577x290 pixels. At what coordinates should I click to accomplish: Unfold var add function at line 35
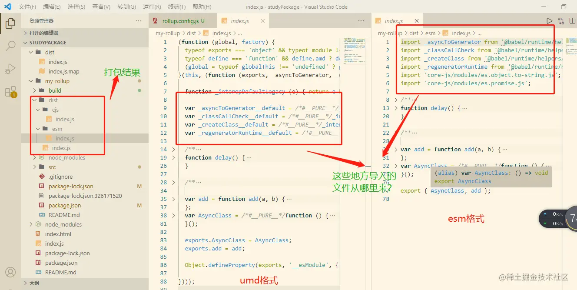coord(174,199)
